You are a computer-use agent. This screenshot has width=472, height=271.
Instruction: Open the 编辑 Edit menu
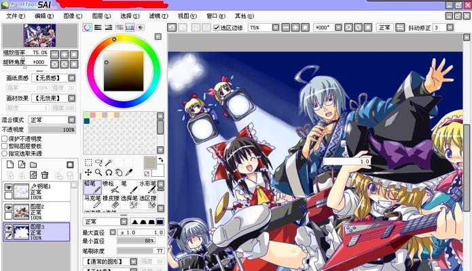[x=44, y=16]
